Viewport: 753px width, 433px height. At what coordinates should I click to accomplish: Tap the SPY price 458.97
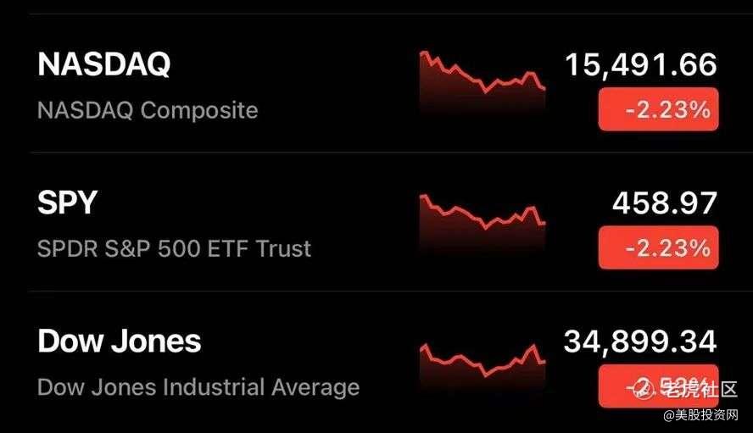click(x=664, y=203)
